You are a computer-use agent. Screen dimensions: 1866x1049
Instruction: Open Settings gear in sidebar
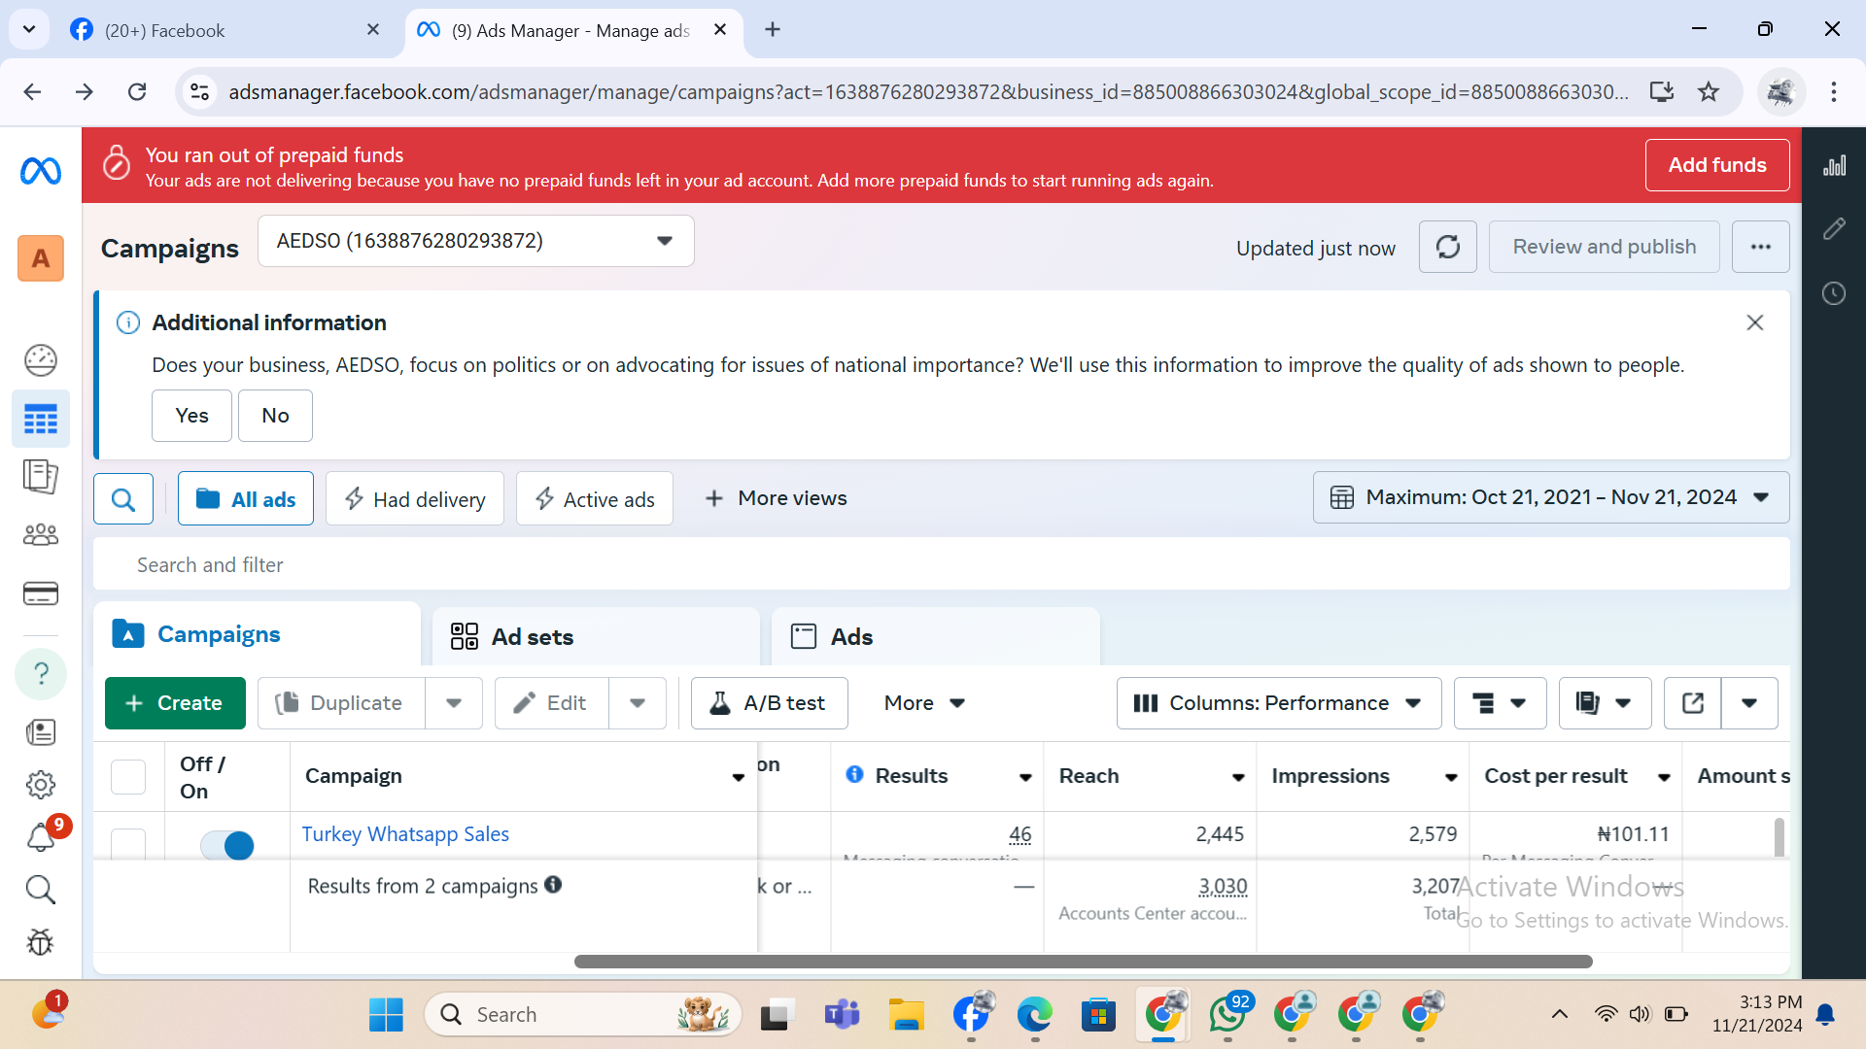(41, 785)
